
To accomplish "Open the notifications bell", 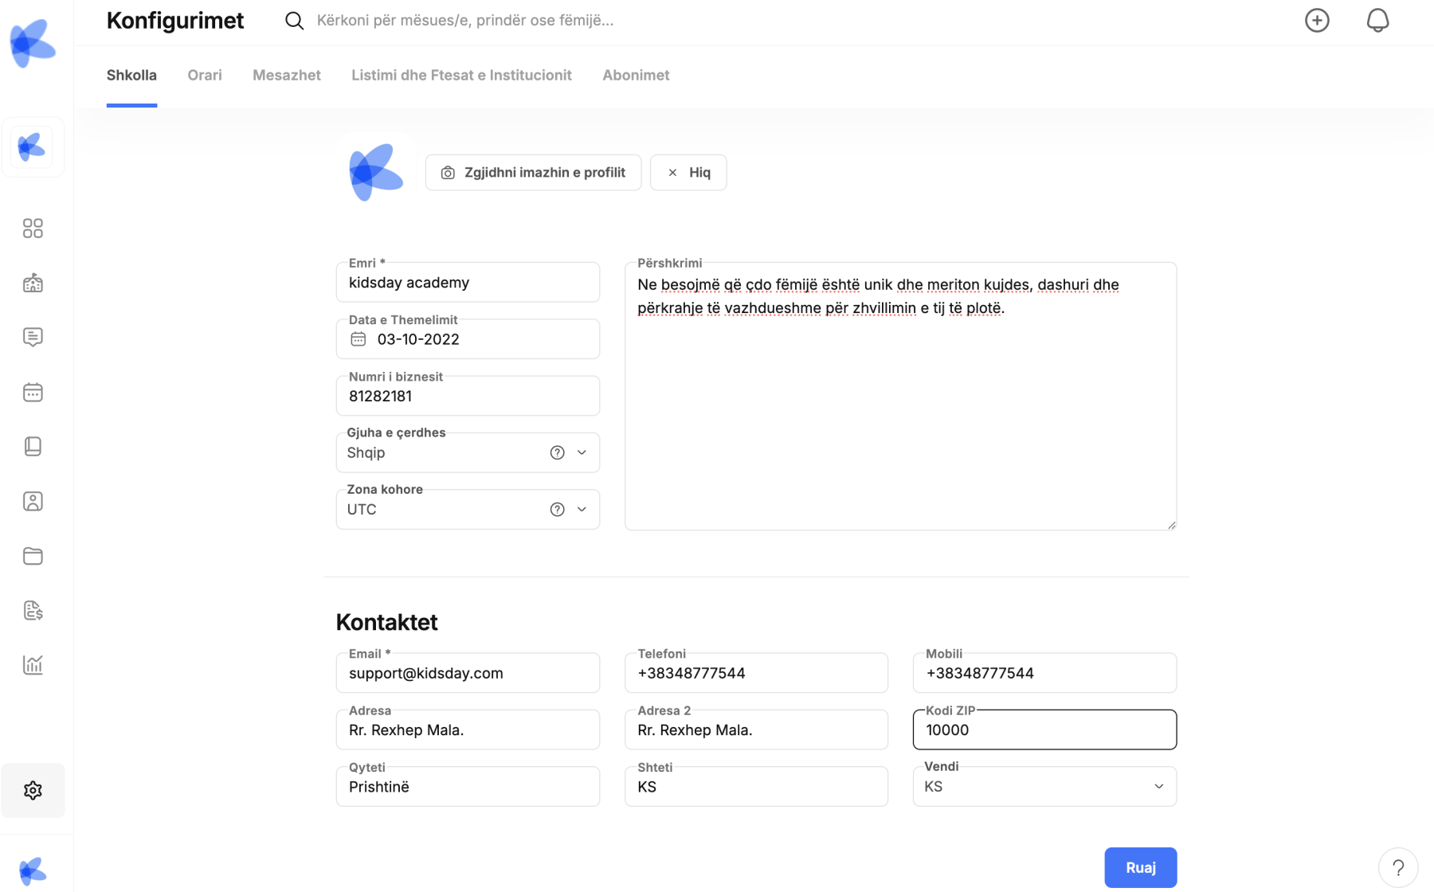I will 1377,20.
